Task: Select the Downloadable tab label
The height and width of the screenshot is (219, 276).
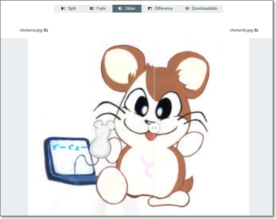Action: pos(204,9)
